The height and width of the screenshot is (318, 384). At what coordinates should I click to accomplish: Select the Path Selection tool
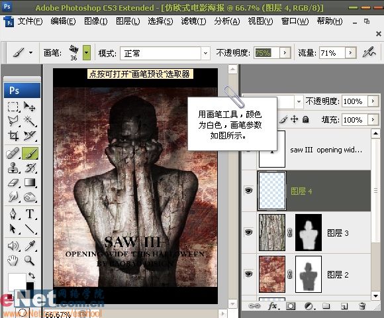click(x=13, y=229)
